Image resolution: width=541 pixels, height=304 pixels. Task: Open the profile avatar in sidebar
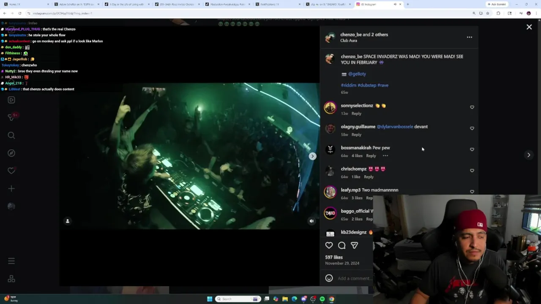coord(11,206)
